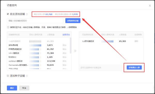Click the 取消 cancel button

[24, 88]
